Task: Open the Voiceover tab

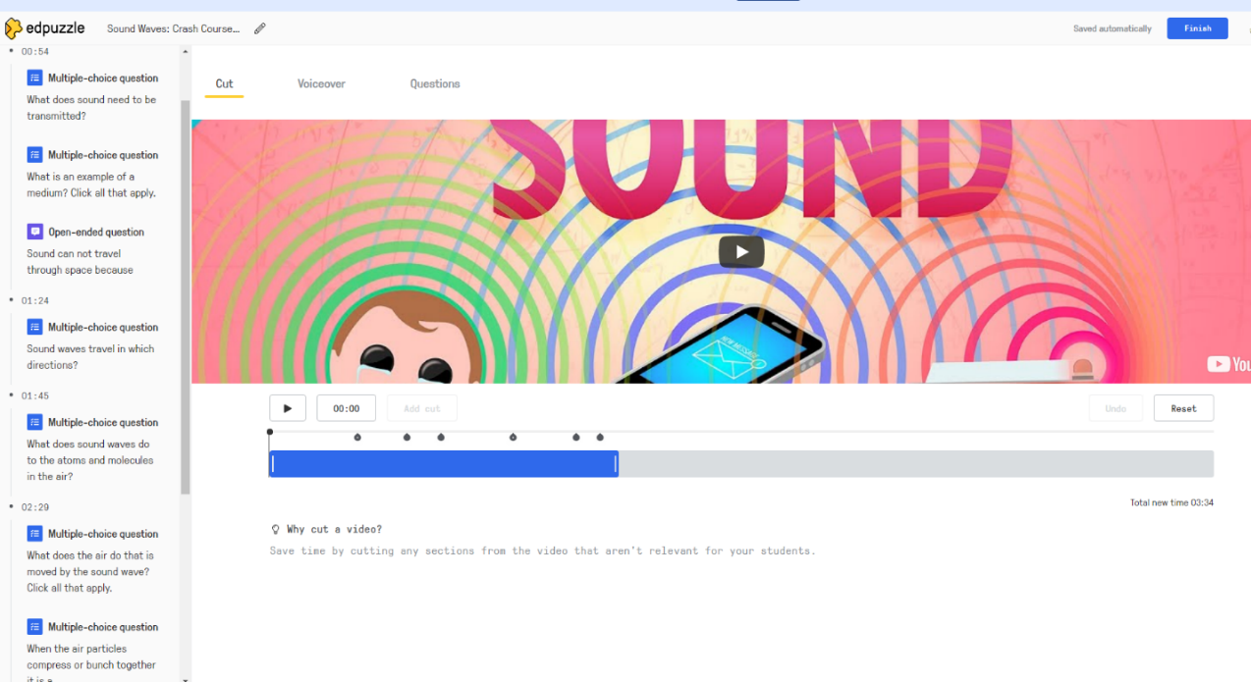Action: pyautogui.click(x=321, y=83)
